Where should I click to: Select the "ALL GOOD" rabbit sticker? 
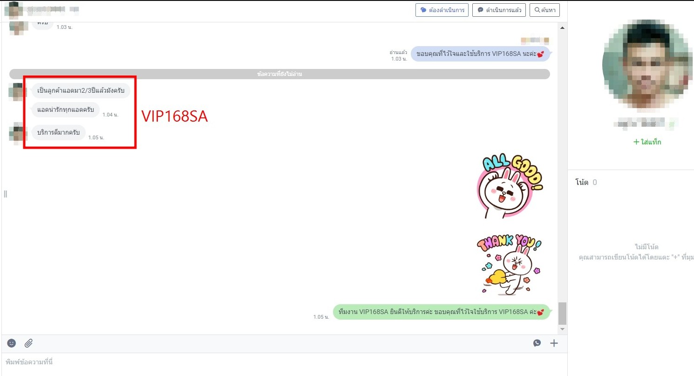pos(510,186)
